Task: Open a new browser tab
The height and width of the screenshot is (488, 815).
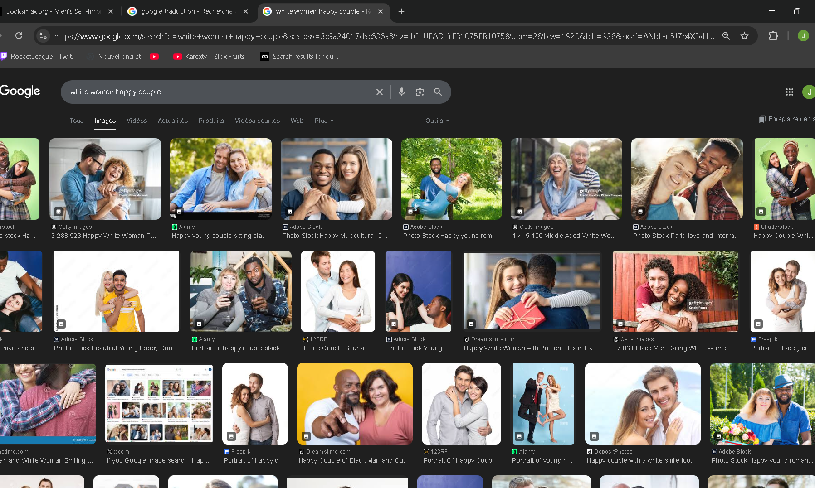Action: [401, 11]
